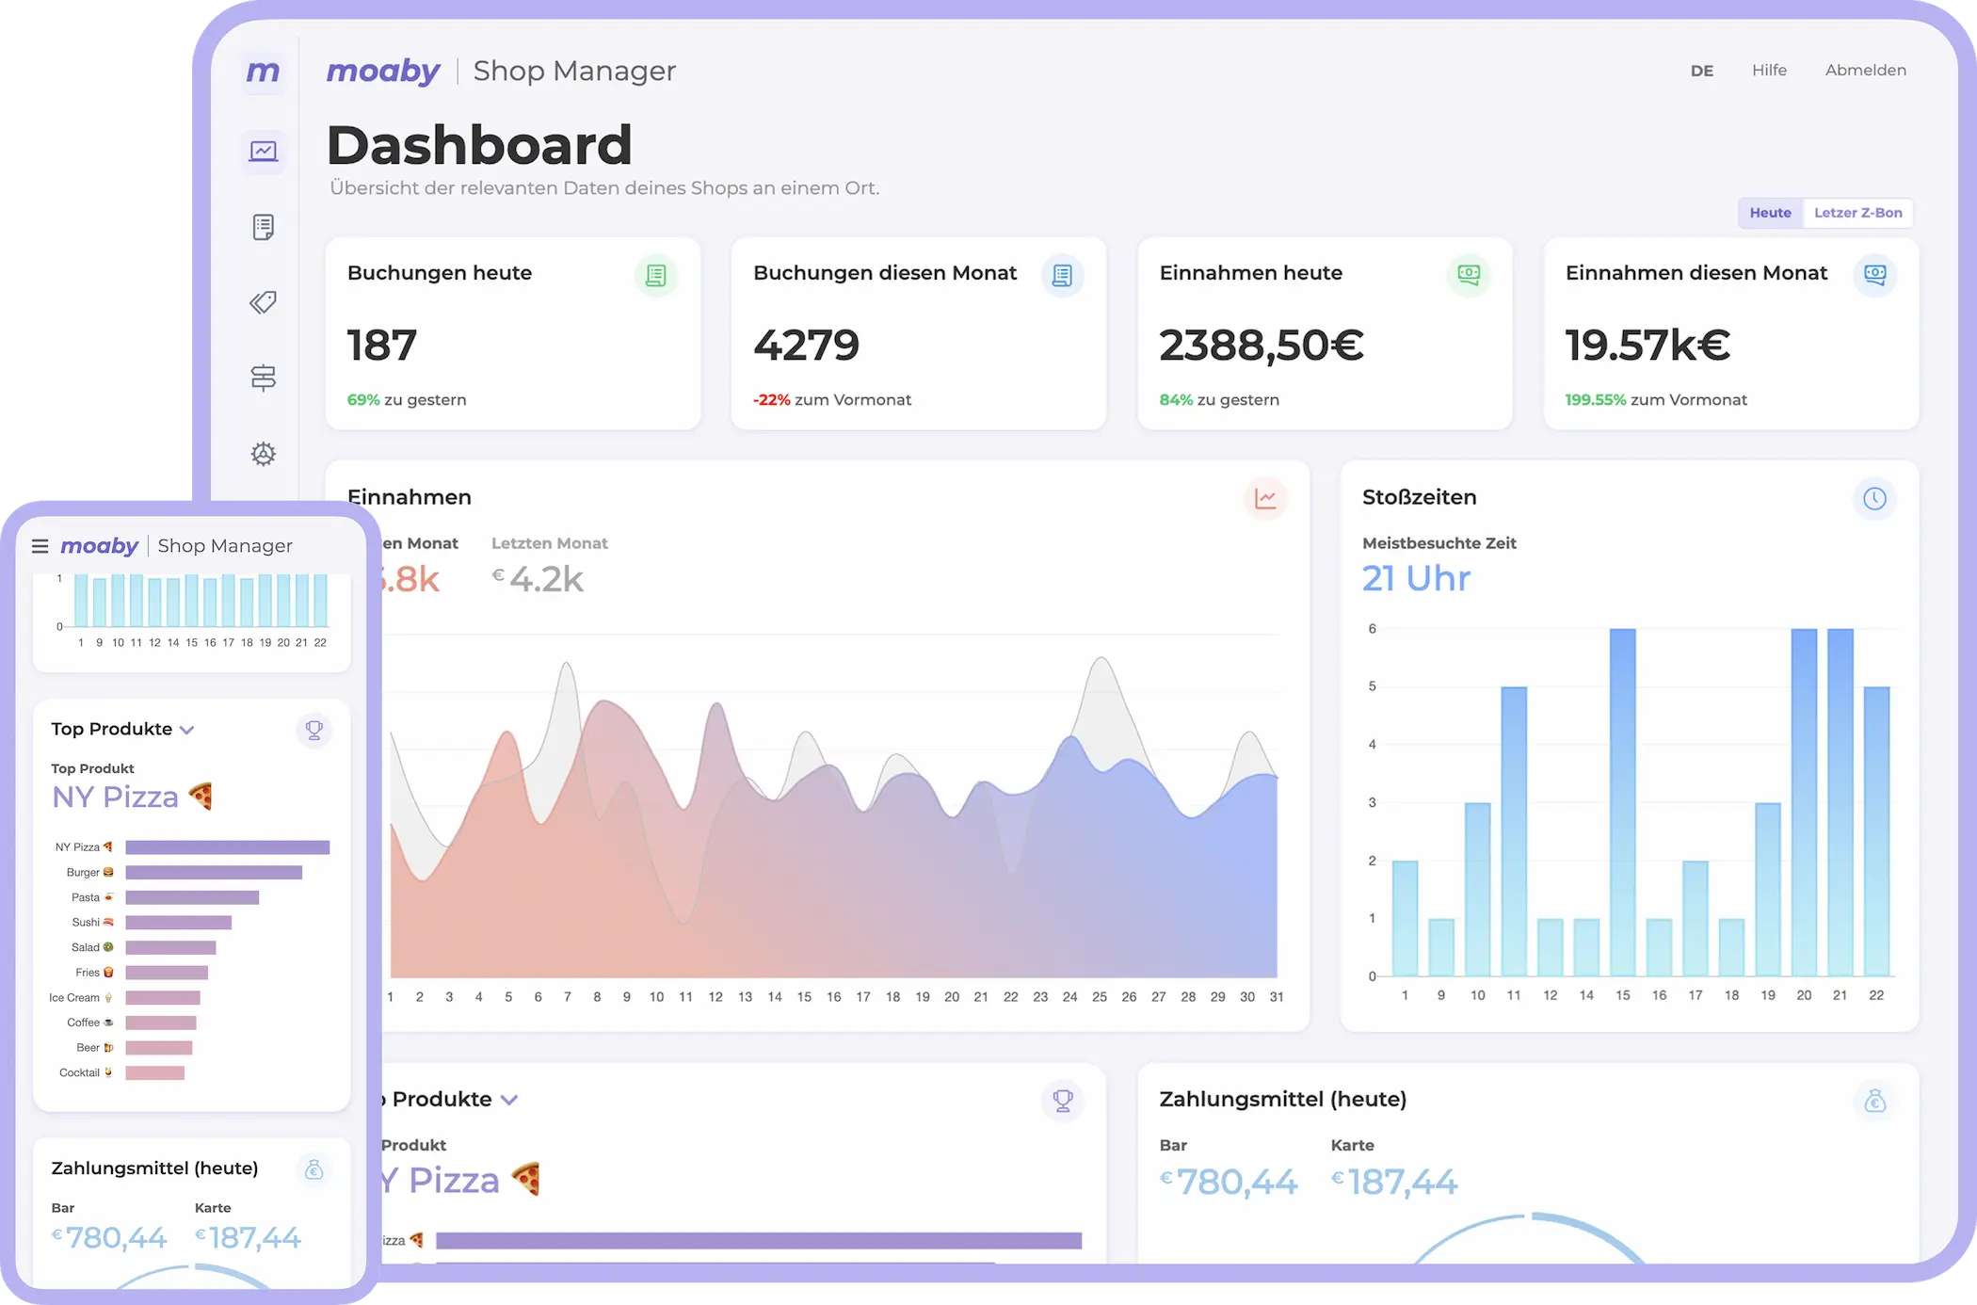Switch view to Heute
Screen dimensions: 1977x1305
coord(1770,213)
